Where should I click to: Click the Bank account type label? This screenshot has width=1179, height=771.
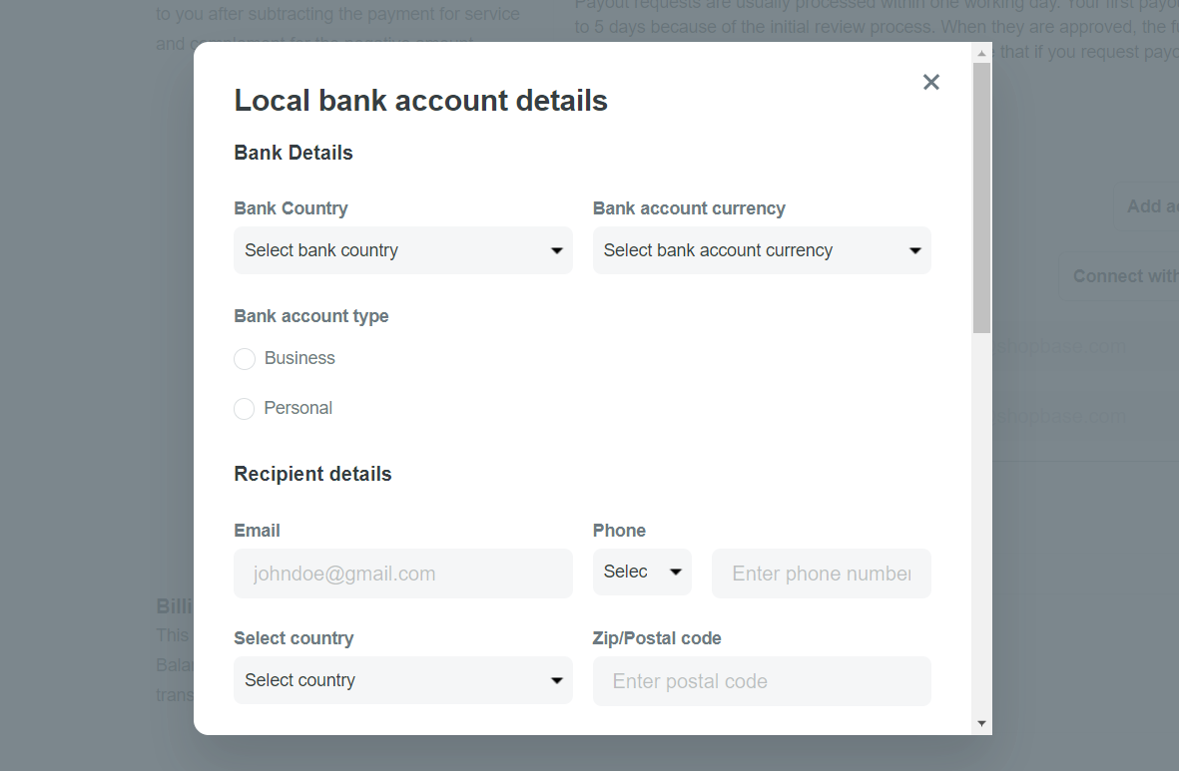pyautogui.click(x=311, y=316)
